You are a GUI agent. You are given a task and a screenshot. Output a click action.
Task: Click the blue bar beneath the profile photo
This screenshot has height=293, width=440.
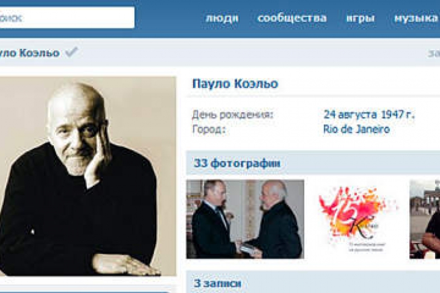(85, 292)
